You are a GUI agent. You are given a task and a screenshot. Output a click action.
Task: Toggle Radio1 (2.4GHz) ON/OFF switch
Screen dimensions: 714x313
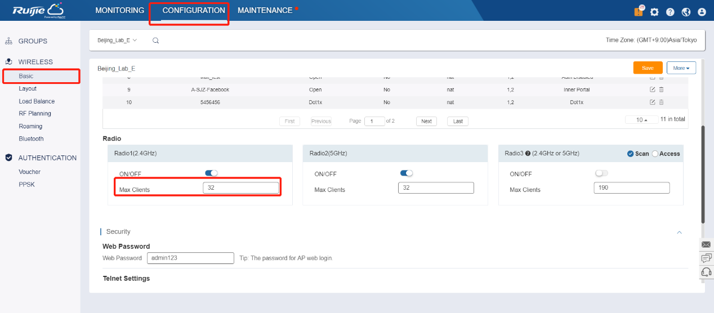pyautogui.click(x=211, y=173)
